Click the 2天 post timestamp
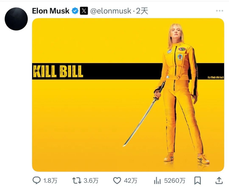Viewport: 229px width, 190px height. (x=142, y=11)
